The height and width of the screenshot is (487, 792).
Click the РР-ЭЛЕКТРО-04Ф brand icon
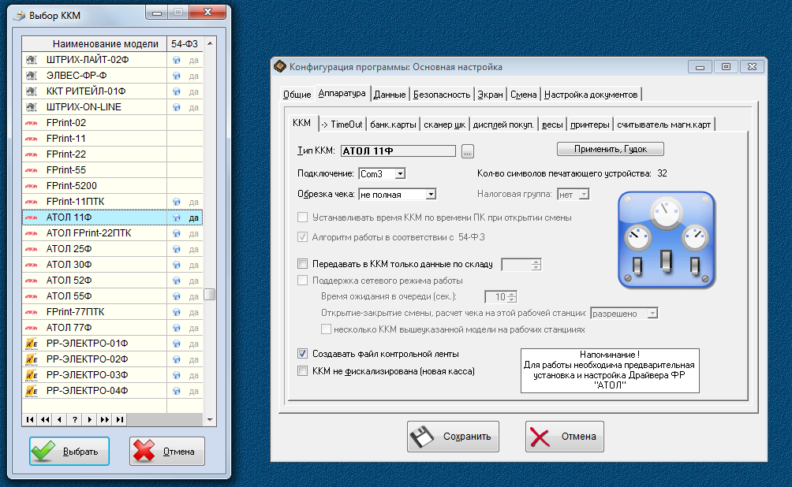pos(32,391)
